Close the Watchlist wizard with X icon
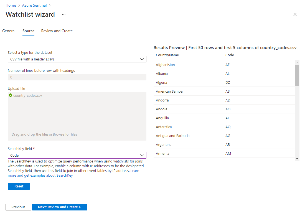 295,14
